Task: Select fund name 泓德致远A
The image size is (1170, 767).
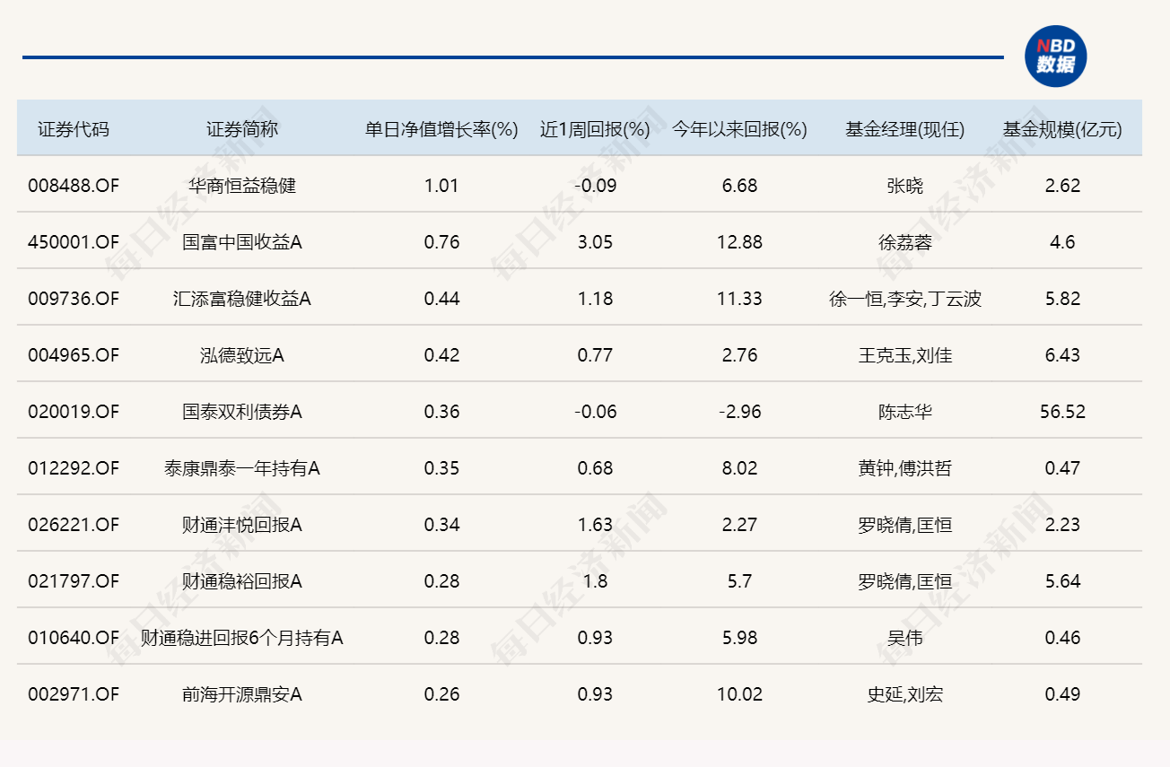Action: 242,355
